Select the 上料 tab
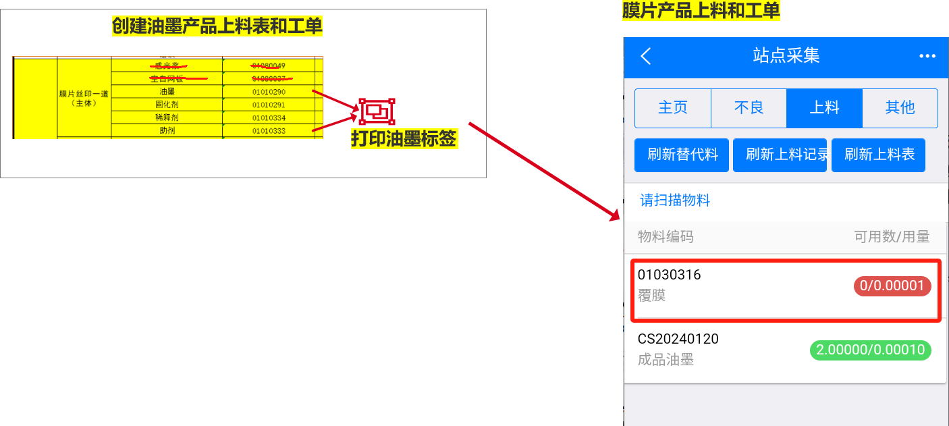The image size is (949, 426). click(x=824, y=108)
